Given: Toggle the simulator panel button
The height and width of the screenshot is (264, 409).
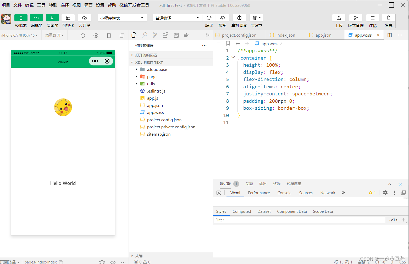Looking at the screenshot, I should point(21,18).
